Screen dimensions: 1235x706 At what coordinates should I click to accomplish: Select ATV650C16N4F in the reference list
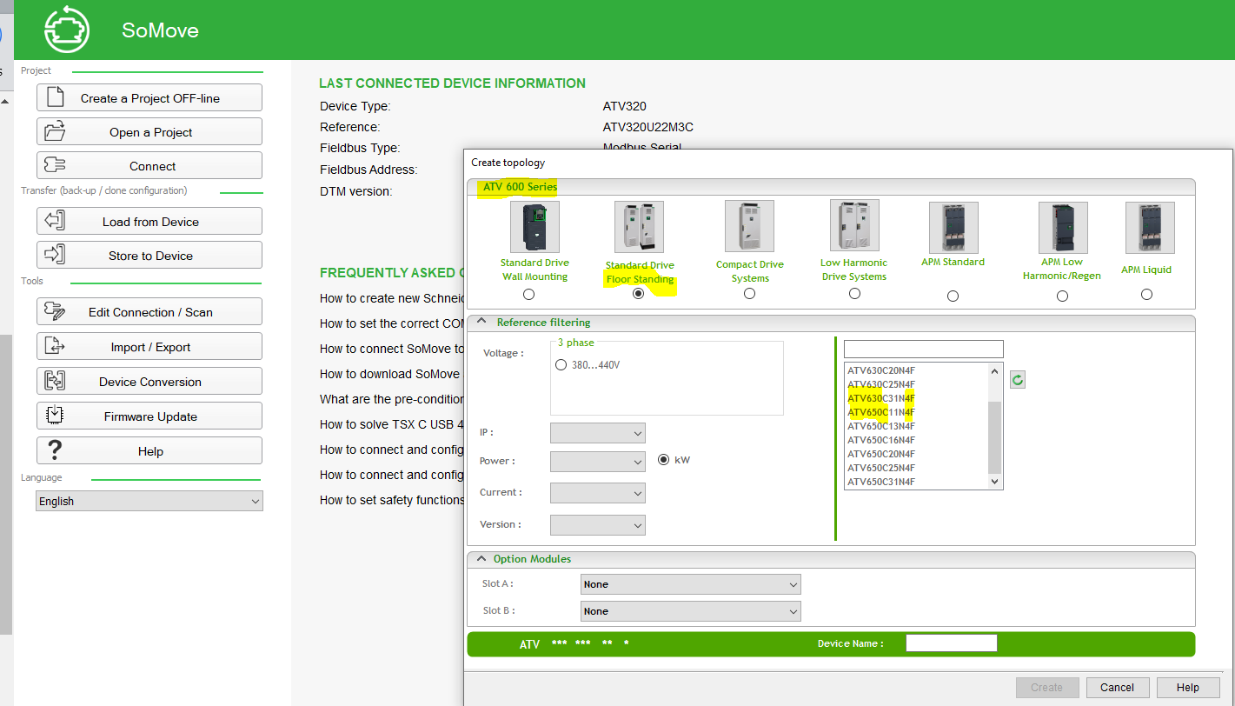coord(881,440)
